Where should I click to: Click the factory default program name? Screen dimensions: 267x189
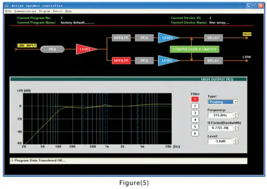click(78, 23)
